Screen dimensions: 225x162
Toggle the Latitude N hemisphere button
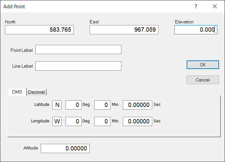coord(57,105)
